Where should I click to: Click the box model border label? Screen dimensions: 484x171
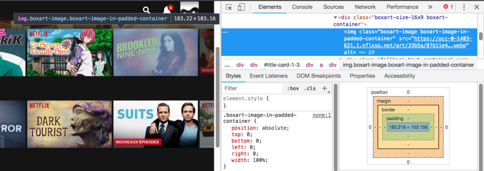tap(388, 110)
